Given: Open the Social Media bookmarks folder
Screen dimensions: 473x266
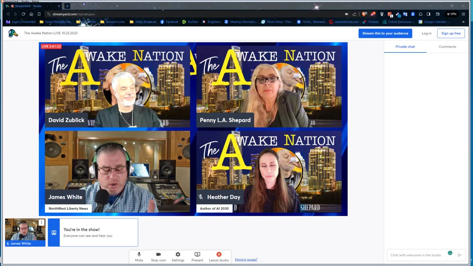Looking at the screenshot, I should (x=55, y=22).
